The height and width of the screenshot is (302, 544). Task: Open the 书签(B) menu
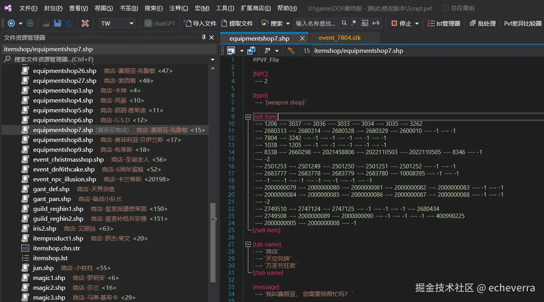point(129,8)
